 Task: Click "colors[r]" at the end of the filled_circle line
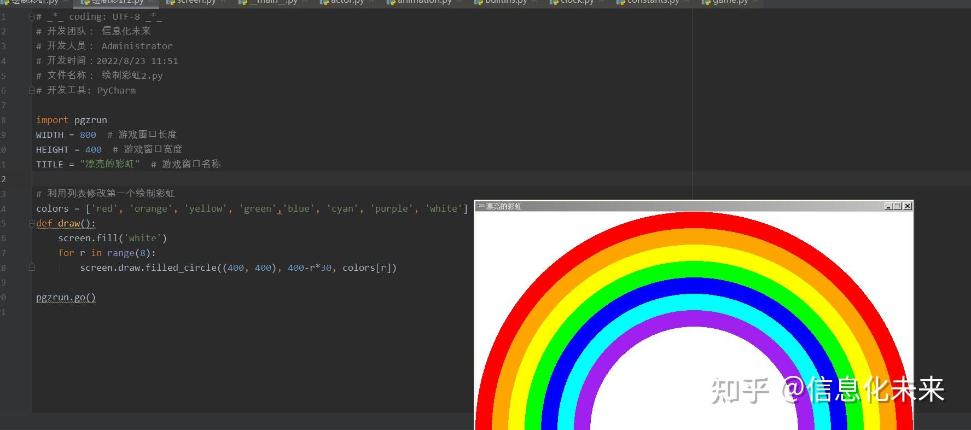pos(367,268)
